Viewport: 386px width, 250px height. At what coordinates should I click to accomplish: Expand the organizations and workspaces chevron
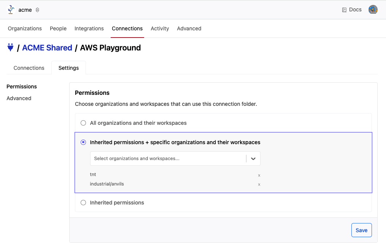pos(253,159)
